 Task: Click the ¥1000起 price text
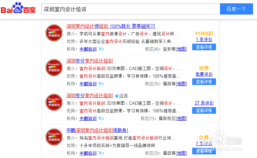click(x=204, y=34)
